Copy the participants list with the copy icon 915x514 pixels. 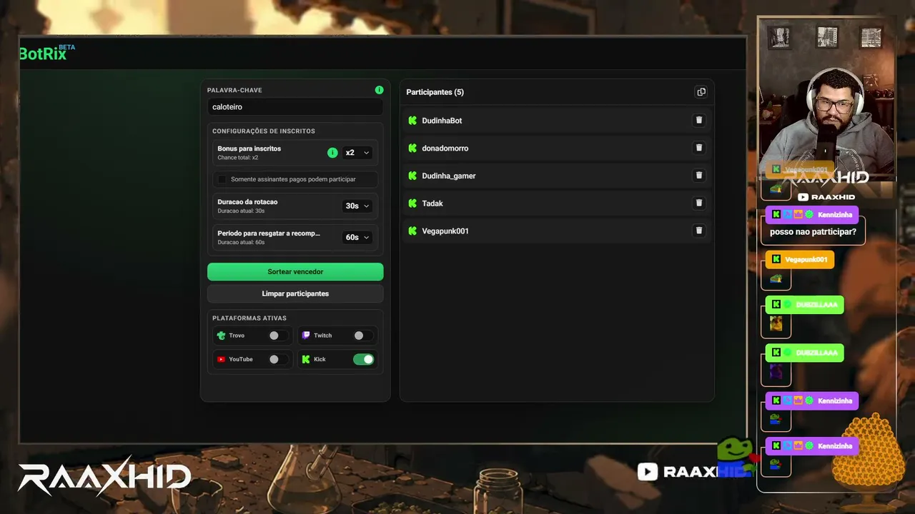click(x=701, y=92)
